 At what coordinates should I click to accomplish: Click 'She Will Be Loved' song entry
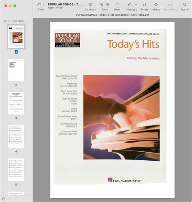point(68,124)
